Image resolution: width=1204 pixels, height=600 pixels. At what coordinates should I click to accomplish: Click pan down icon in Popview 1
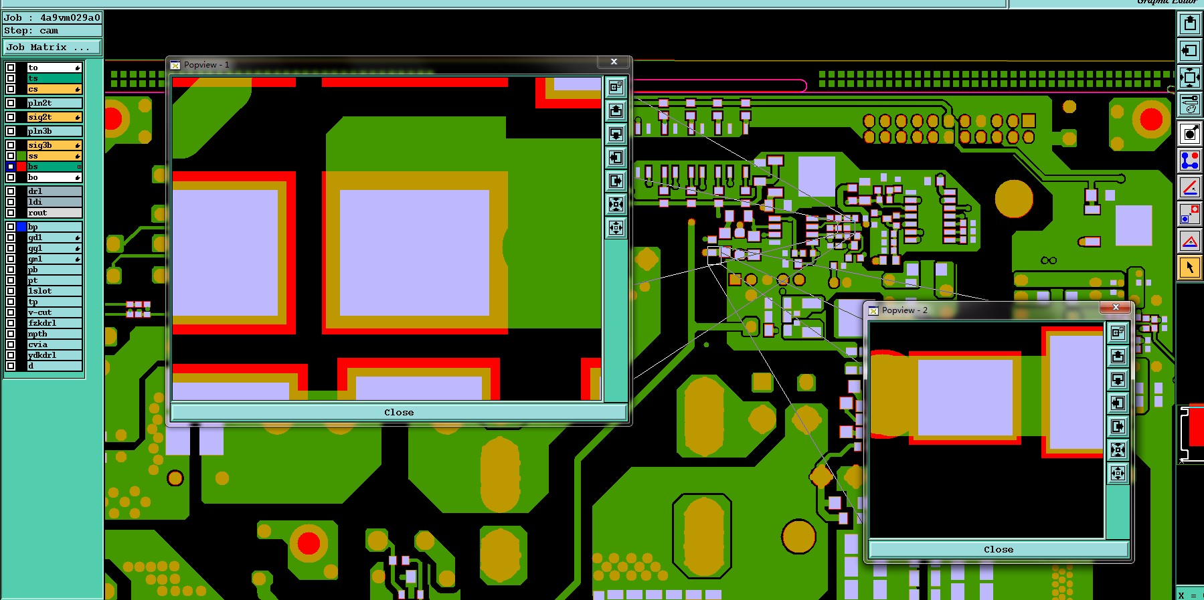616,134
